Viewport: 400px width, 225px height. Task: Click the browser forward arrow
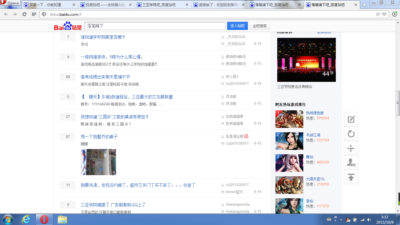(15, 14)
